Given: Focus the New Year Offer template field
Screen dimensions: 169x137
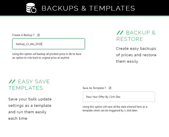Looking at the screenshot, I should 119,97.
